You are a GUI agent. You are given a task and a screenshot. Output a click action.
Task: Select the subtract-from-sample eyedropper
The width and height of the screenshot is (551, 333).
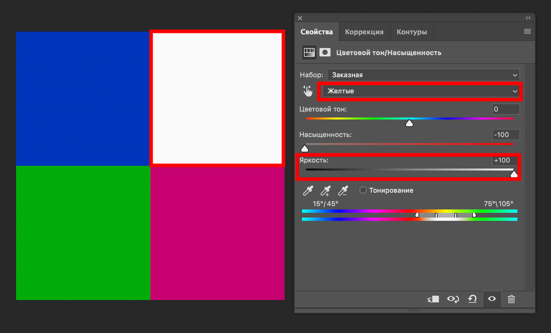point(343,190)
